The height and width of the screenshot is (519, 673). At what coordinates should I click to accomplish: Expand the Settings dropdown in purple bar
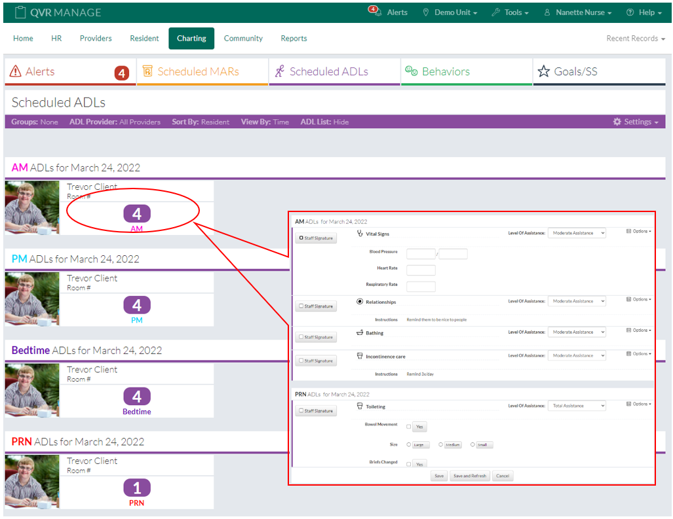636,122
